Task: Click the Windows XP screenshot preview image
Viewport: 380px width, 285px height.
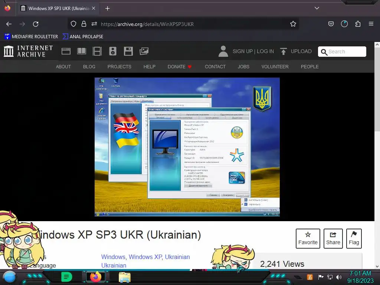Action: tap(187, 147)
